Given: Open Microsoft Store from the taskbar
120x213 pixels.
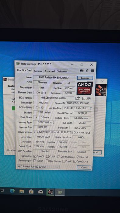Looking at the screenshot, I should [x=31, y=191].
